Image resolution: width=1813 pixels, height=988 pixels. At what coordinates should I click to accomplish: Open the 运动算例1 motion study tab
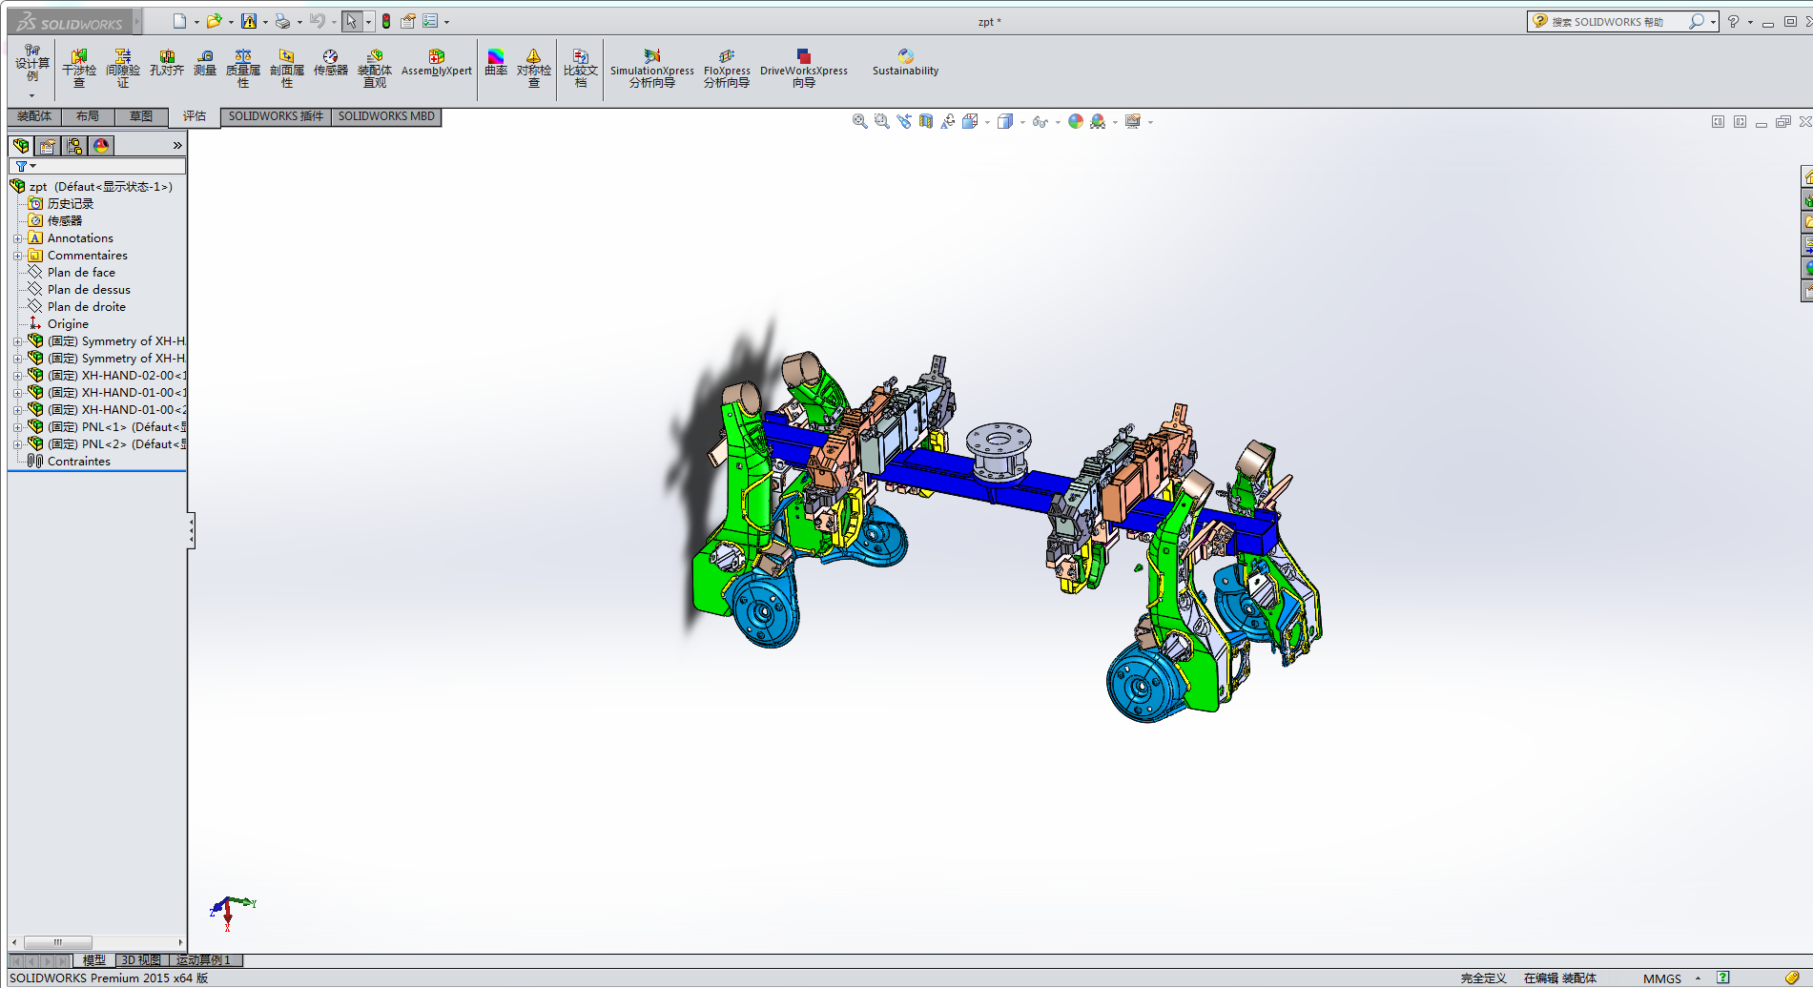pyautogui.click(x=203, y=960)
